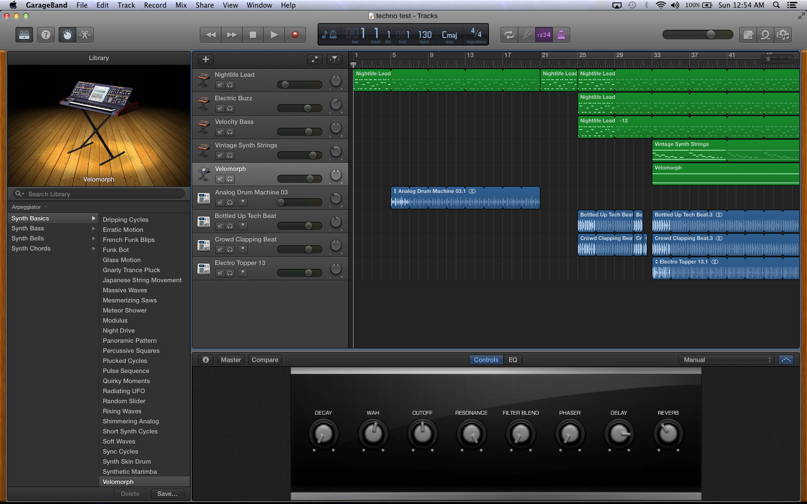This screenshot has width=807, height=504.
Task: Toggle the 1234 Count-in button
Action: pos(544,35)
